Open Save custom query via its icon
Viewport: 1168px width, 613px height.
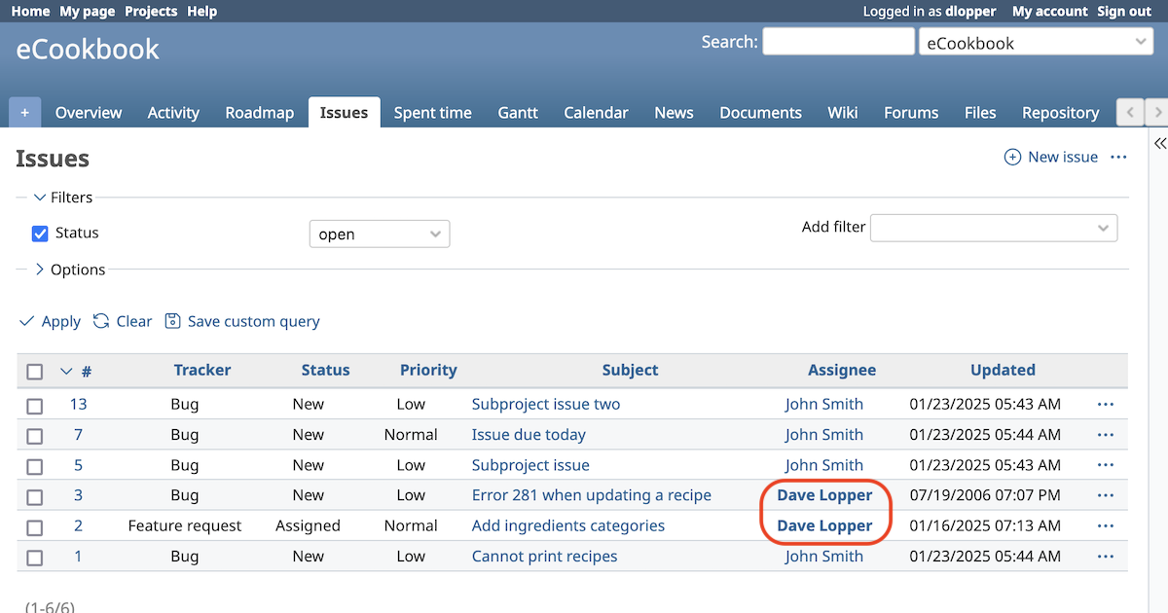(x=172, y=320)
